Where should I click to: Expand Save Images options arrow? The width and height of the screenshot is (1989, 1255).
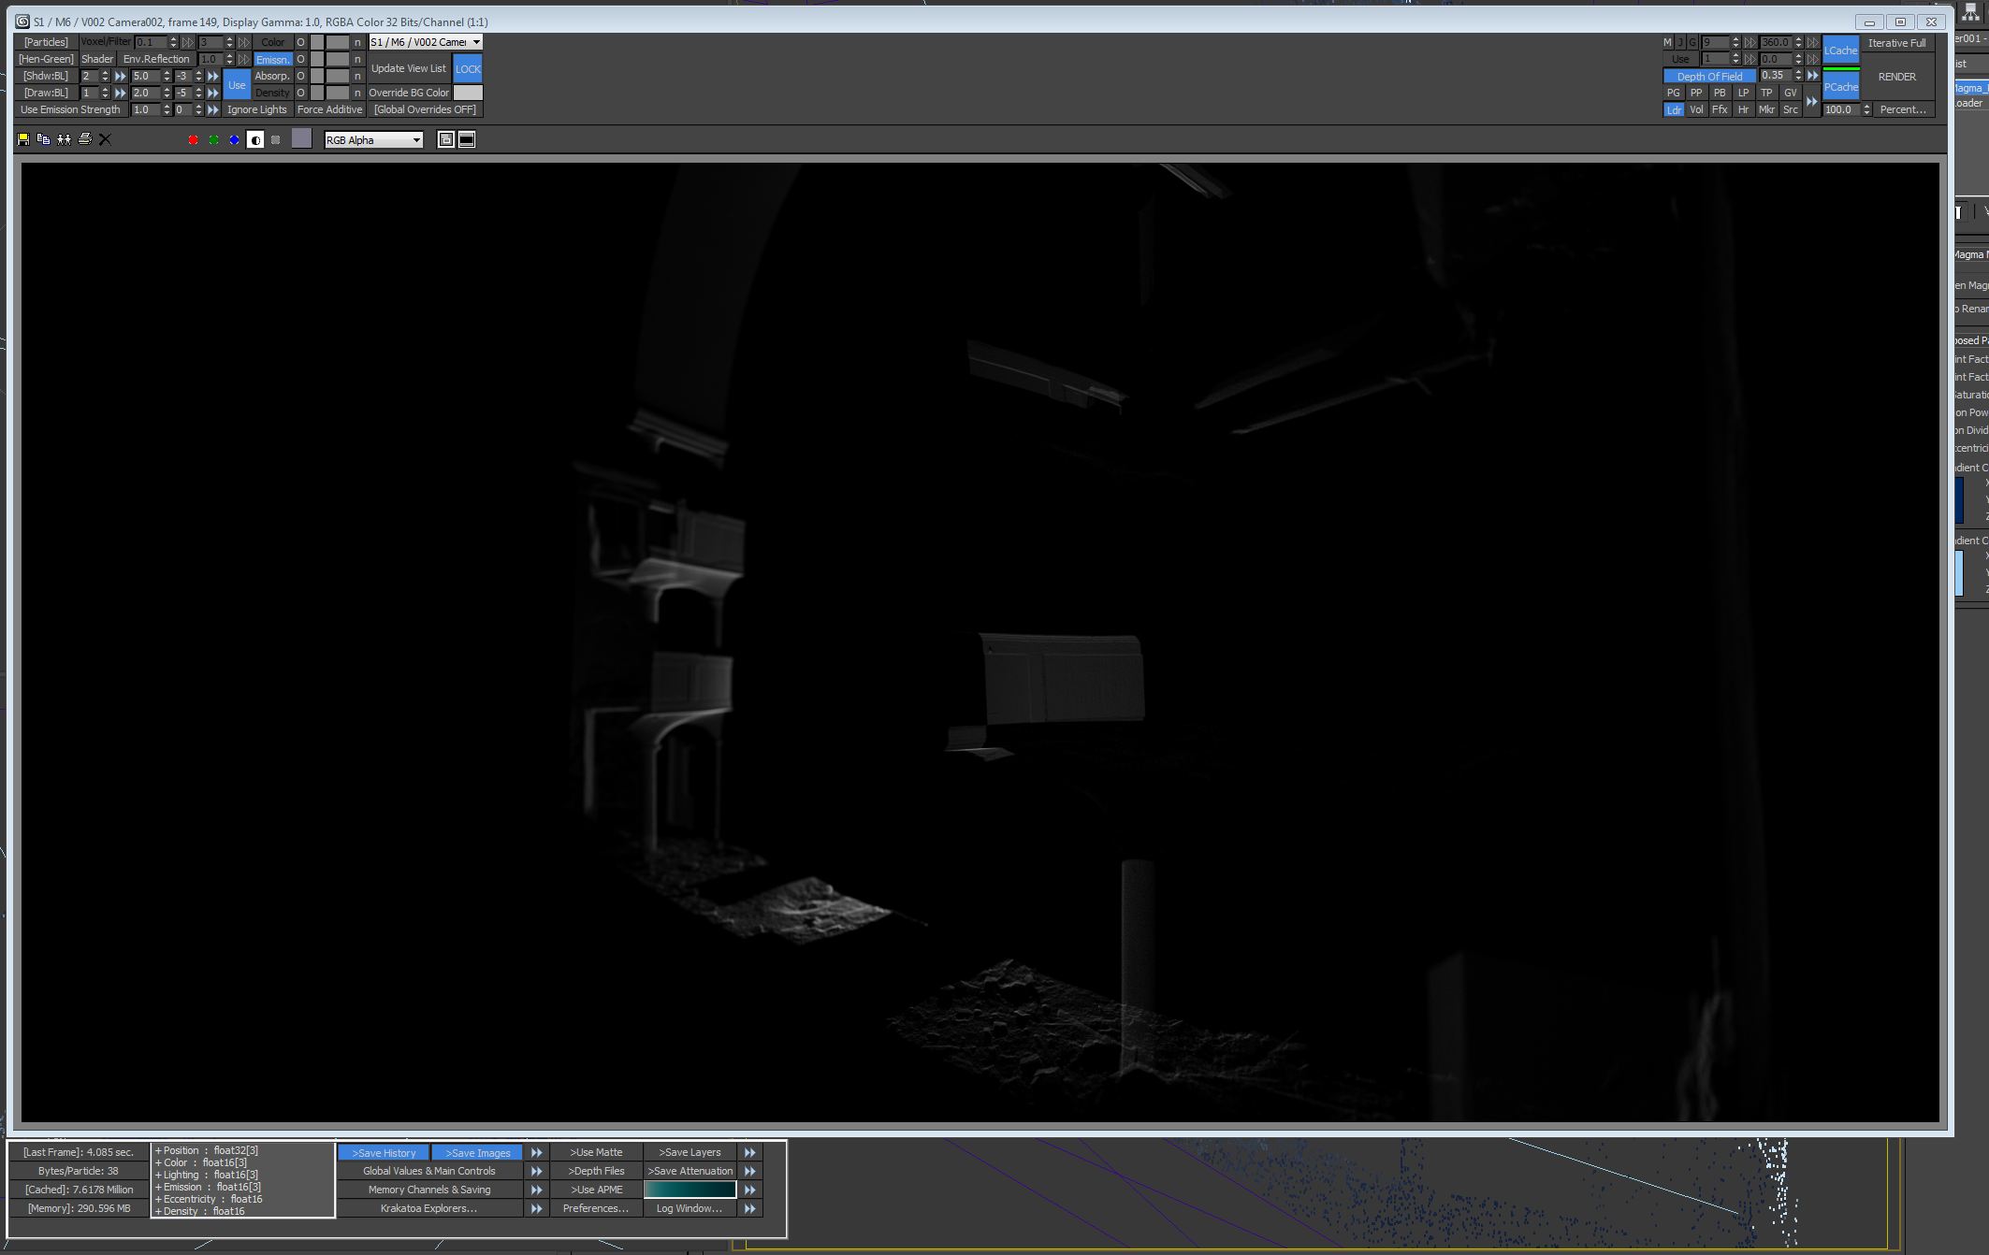[x=536, y=1153]
